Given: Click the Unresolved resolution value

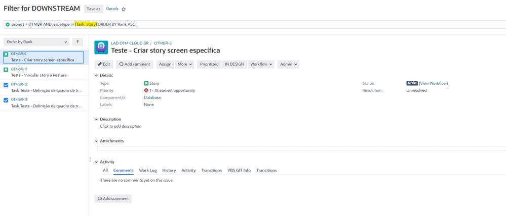Looking at the screenshot, I should click(417, 90).
